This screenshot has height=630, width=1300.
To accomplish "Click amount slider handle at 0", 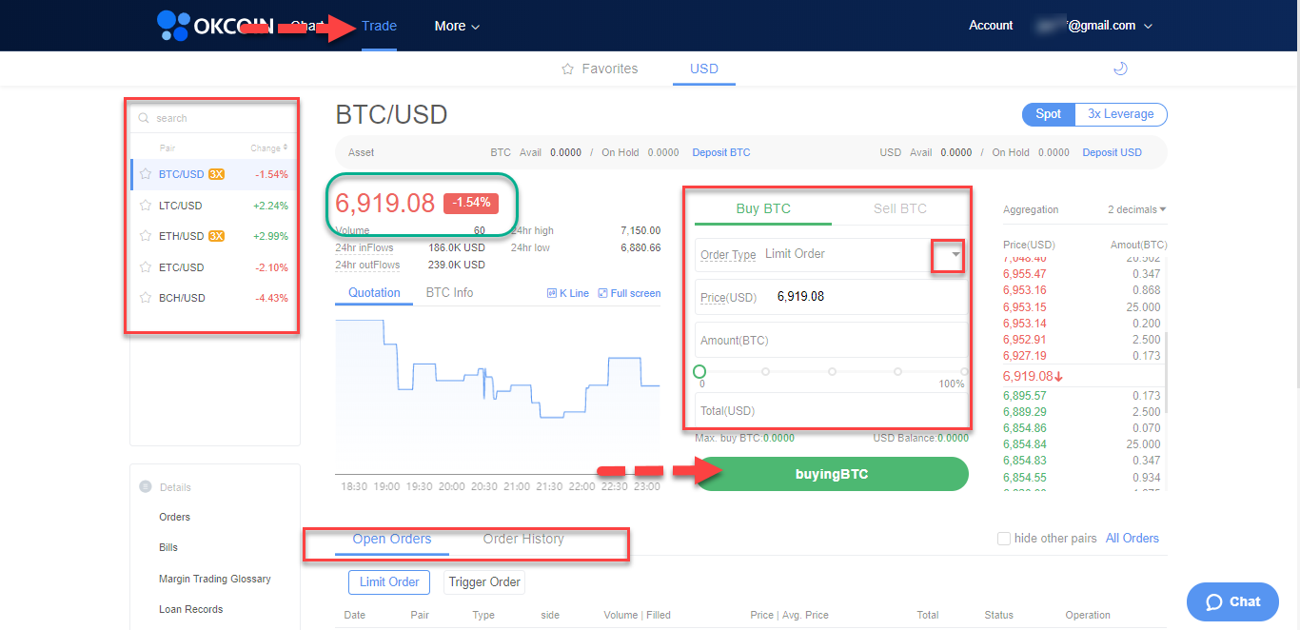I will (x=699, y=371).
